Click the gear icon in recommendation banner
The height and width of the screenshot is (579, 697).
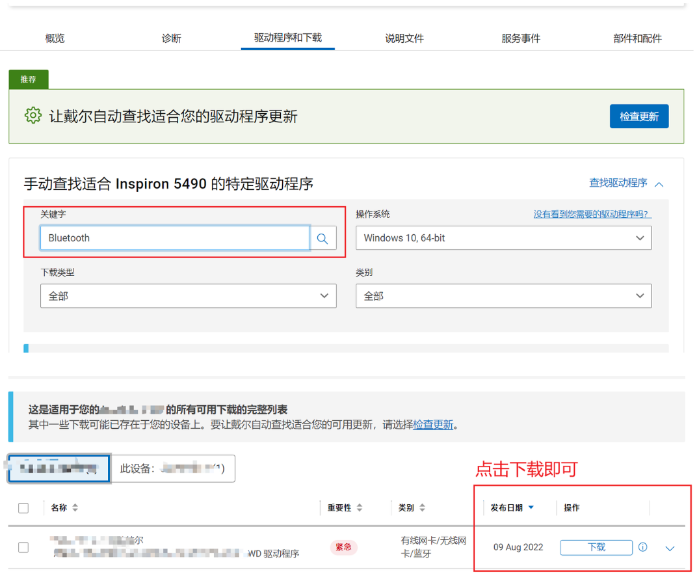coord(33,116)
